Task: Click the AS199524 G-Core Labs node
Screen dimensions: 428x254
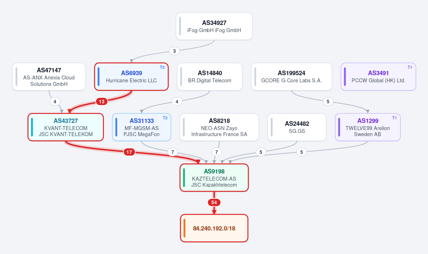Action: (x=292, y=77)
